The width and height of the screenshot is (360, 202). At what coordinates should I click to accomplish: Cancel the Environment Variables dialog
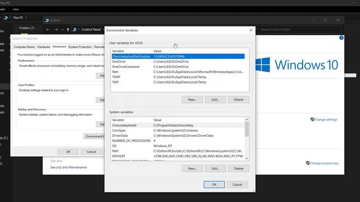[237, 185]
